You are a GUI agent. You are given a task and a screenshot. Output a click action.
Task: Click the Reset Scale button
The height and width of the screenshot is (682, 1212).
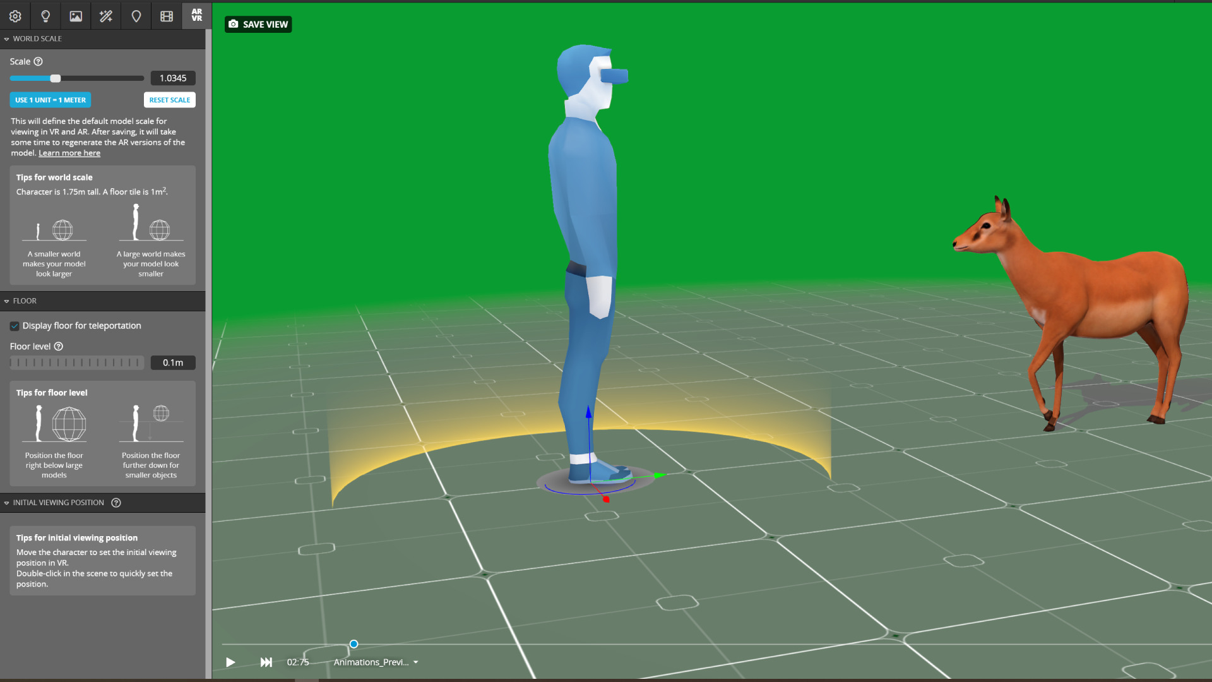click(x=169, y=100)
